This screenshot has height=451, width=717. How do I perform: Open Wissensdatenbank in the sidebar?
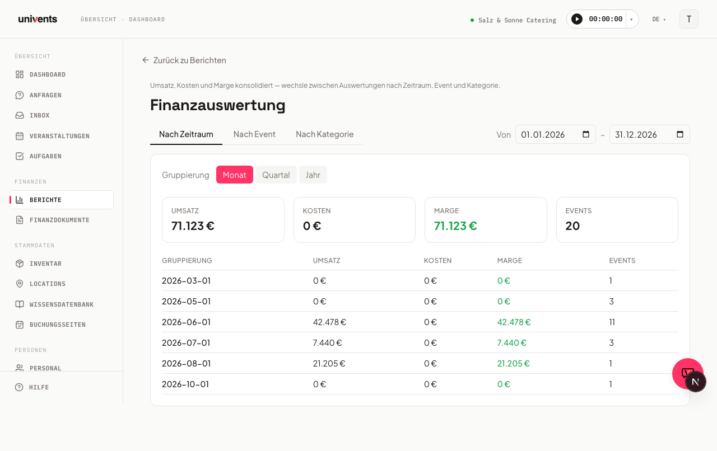pyautogui.click(x=62, y=304)
